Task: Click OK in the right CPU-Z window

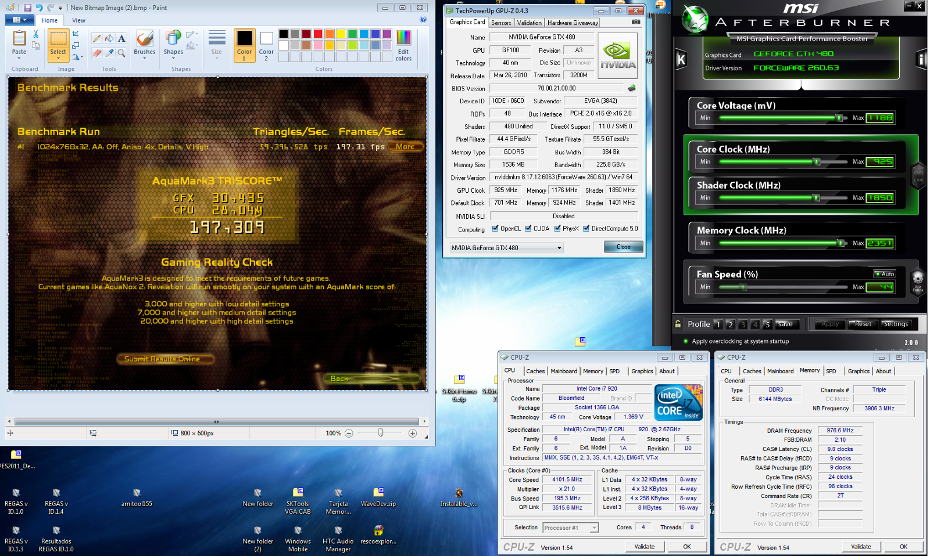Action: pyautogui.click(x=903, y=546)
